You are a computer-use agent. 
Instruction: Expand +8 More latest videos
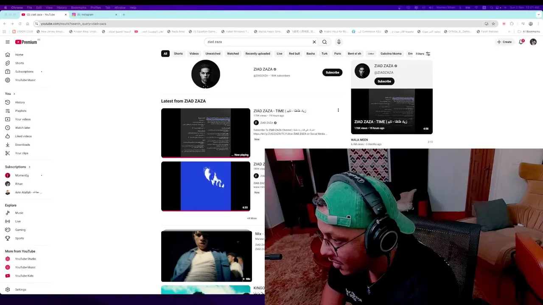click(x=252, y=219)
